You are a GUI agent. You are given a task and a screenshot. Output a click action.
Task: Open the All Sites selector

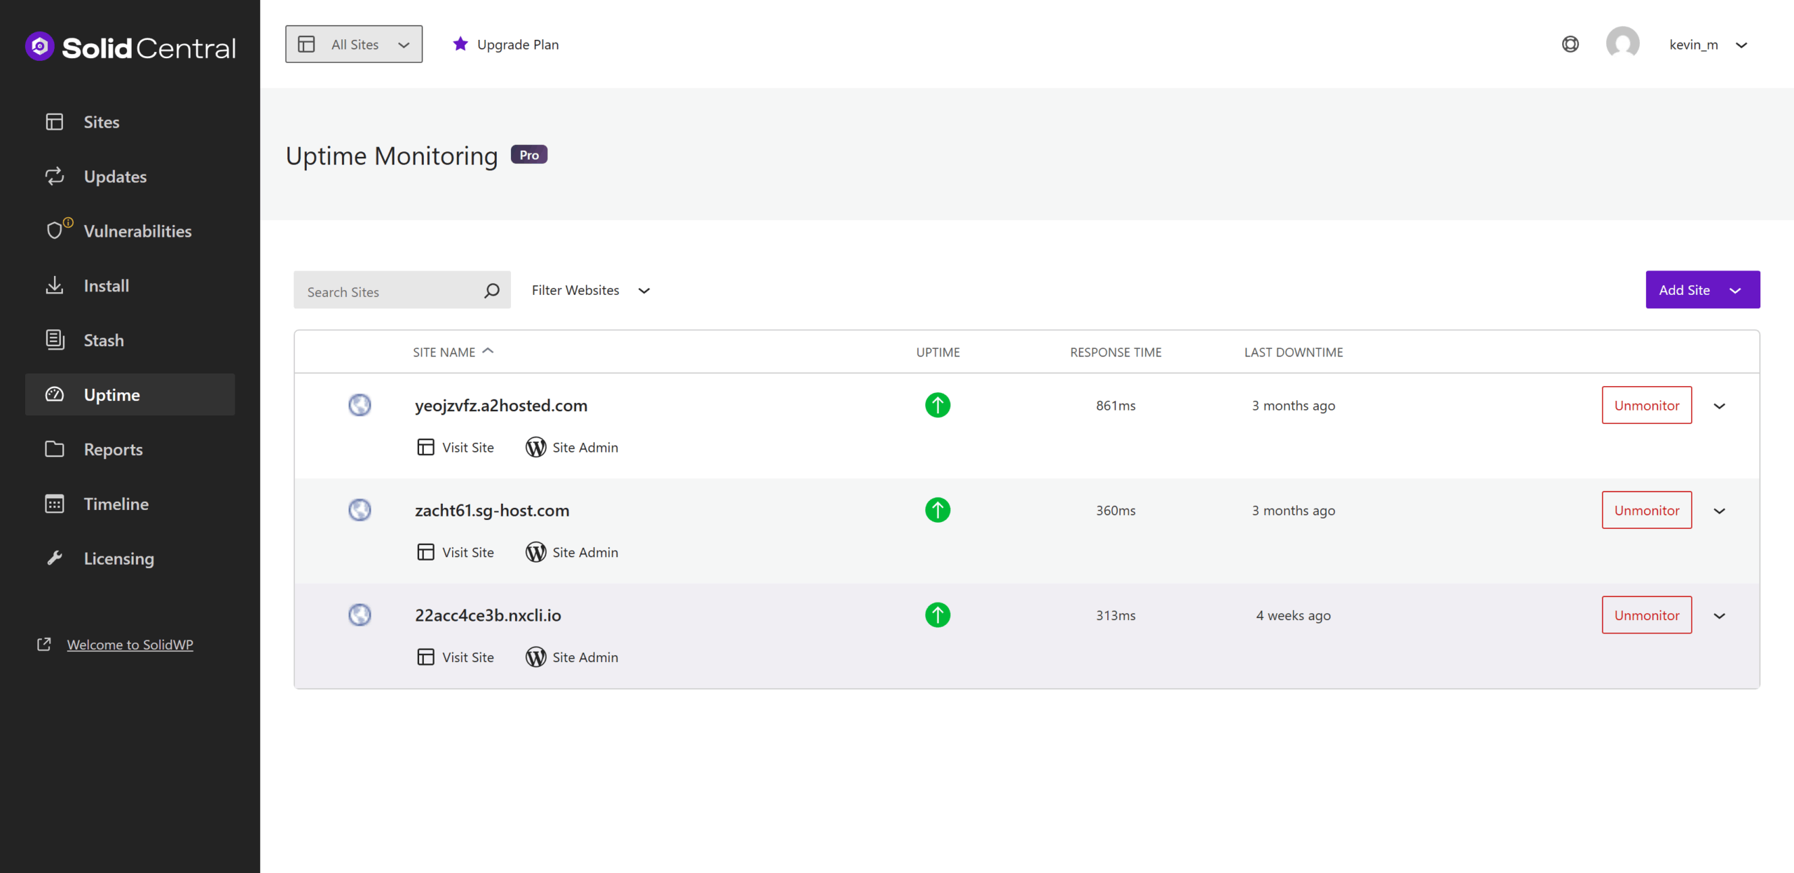(354, 43)
